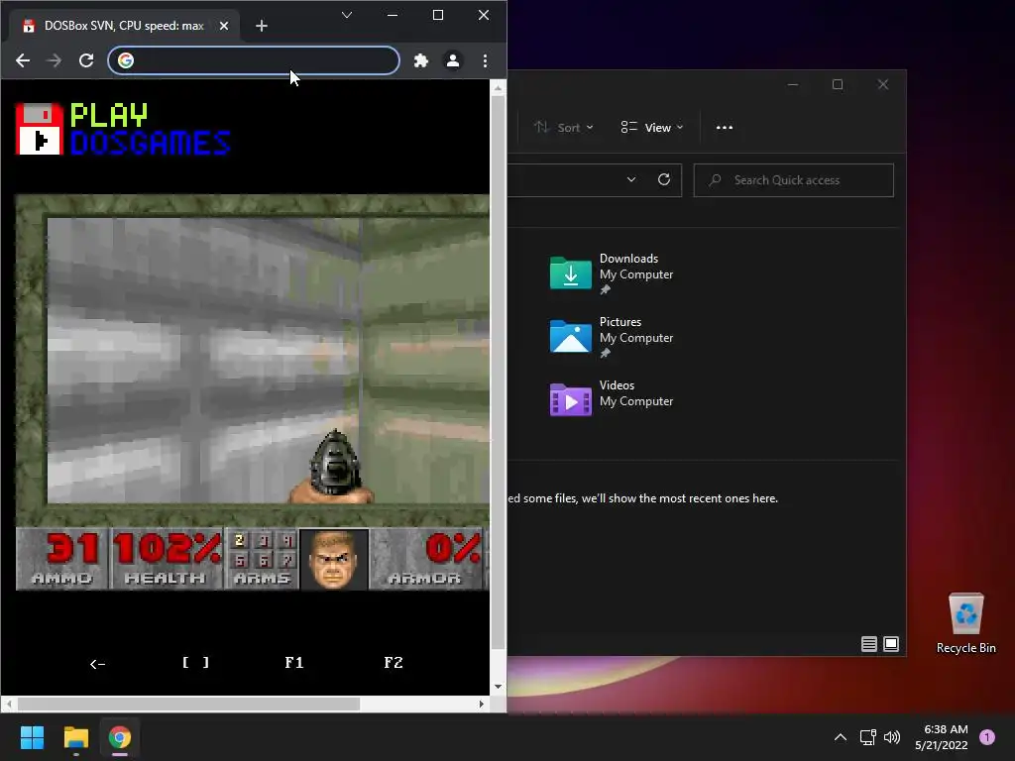Open Chrome tab search chevron
The image size is (1015, 761).
point(347,15)
